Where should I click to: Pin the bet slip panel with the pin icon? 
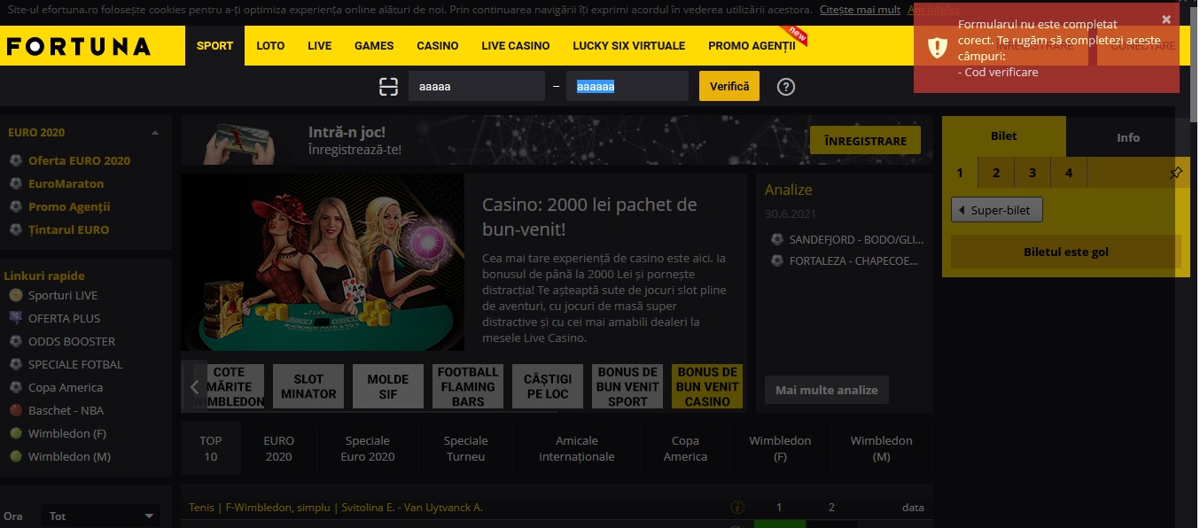(x=1175, y=174)
